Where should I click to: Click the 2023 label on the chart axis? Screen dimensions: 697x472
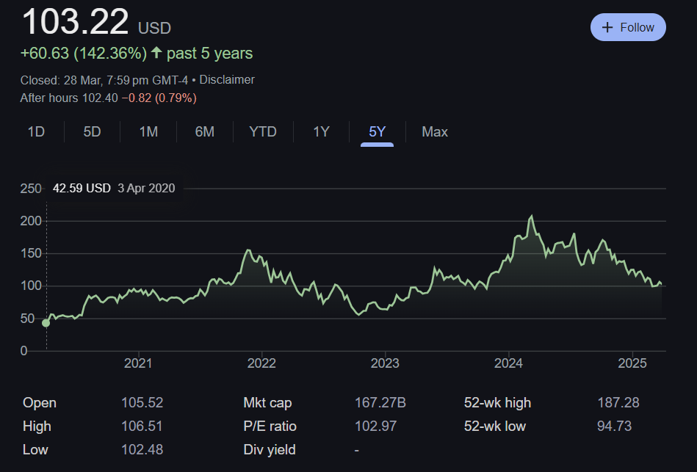pyautogui.click(x=385, y=363)
